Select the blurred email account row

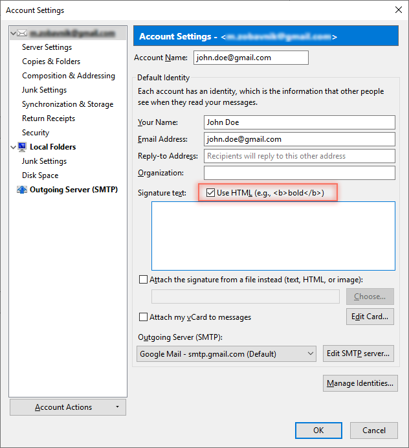pyautogui.click(x=68, y=33)
